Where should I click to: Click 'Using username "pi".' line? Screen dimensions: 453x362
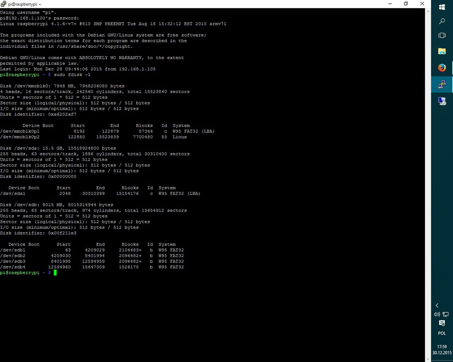(28, 13)
